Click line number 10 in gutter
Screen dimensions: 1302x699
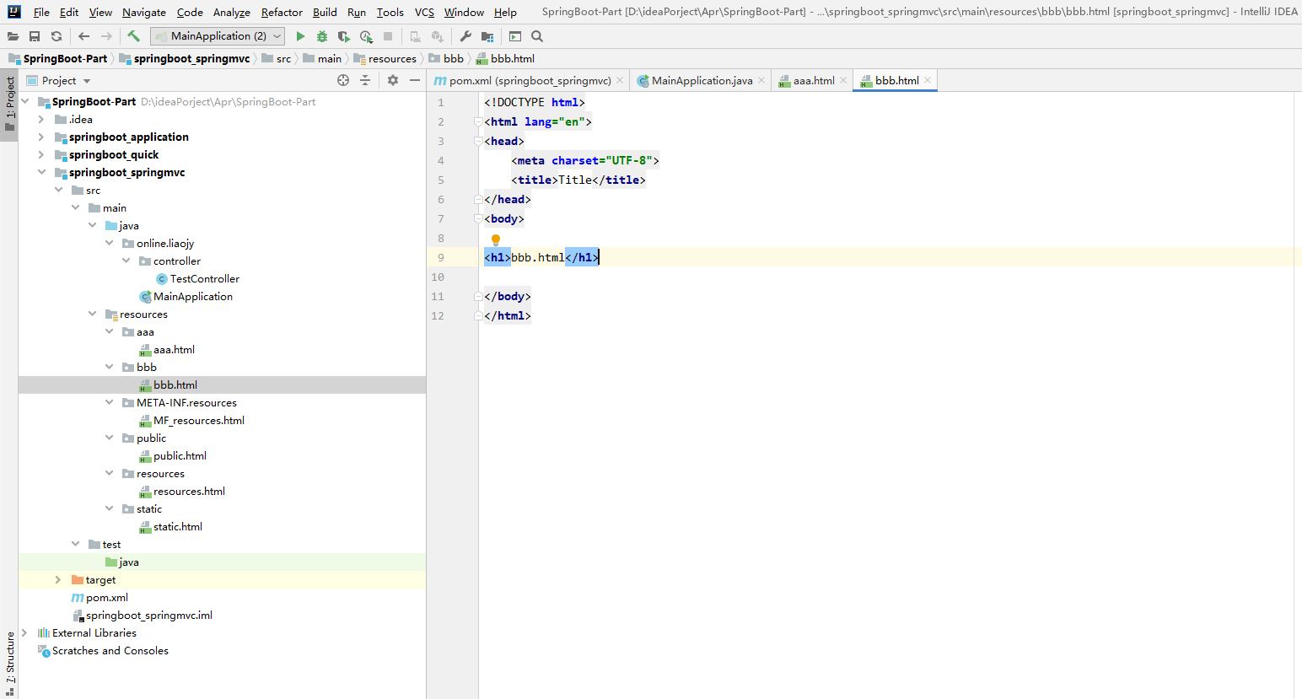pos(438,277)
